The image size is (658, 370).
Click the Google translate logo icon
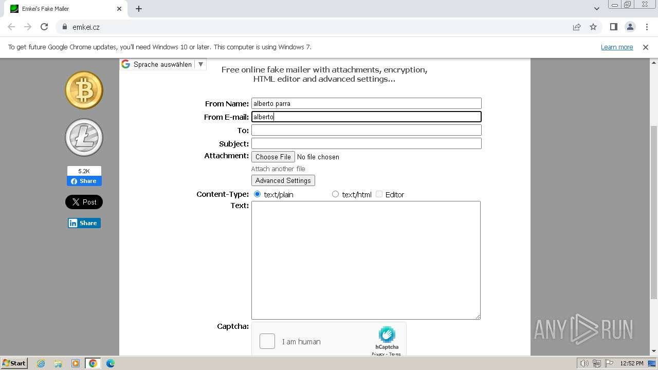125,64
